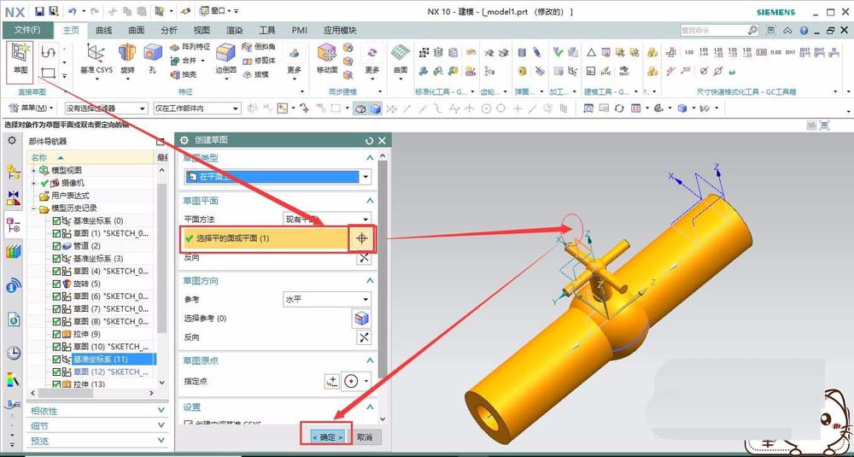The width and height of the screenshot is (854, 457).
Task: Click the reset icon in 创建草图 dialog header
Action: (369, 141)
